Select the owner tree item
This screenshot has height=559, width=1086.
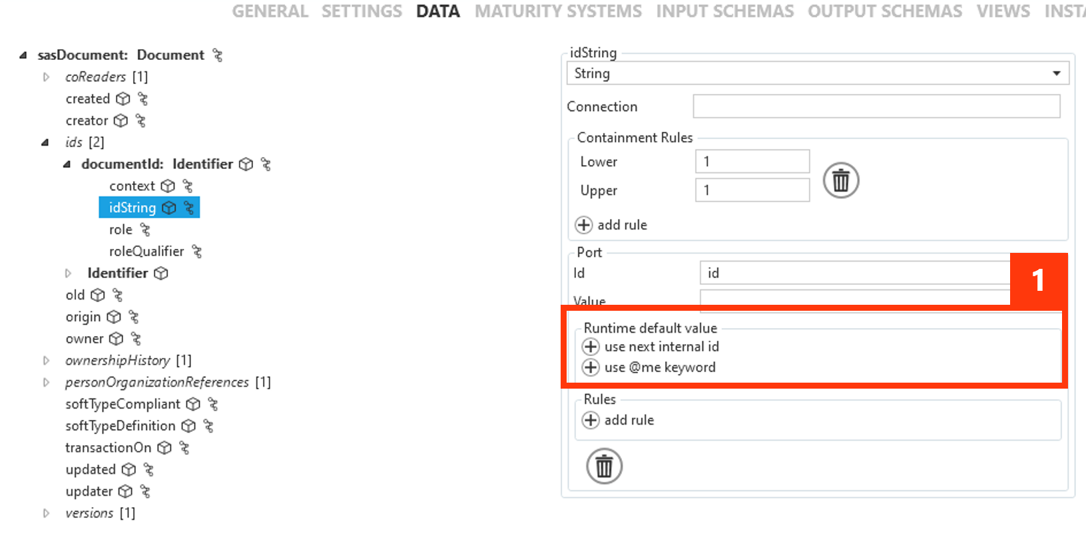click(x=85, y=339)
